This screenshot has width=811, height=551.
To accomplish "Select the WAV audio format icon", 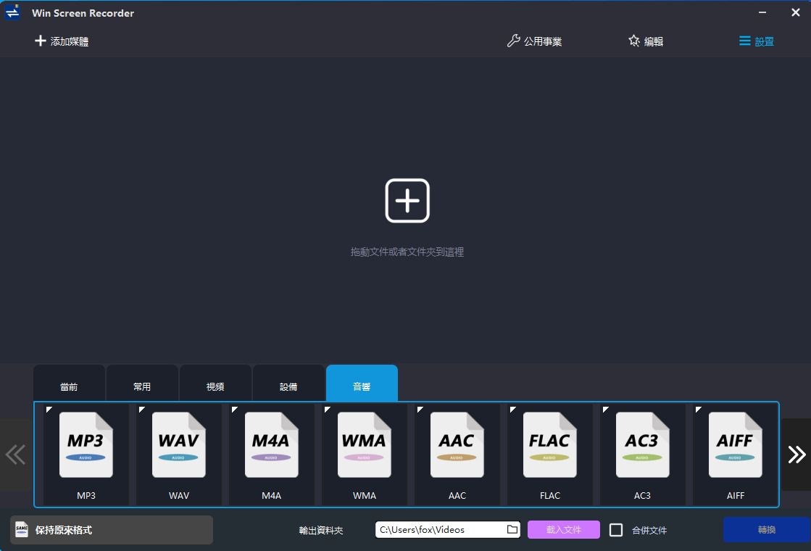I will click(x=178, y=444).
